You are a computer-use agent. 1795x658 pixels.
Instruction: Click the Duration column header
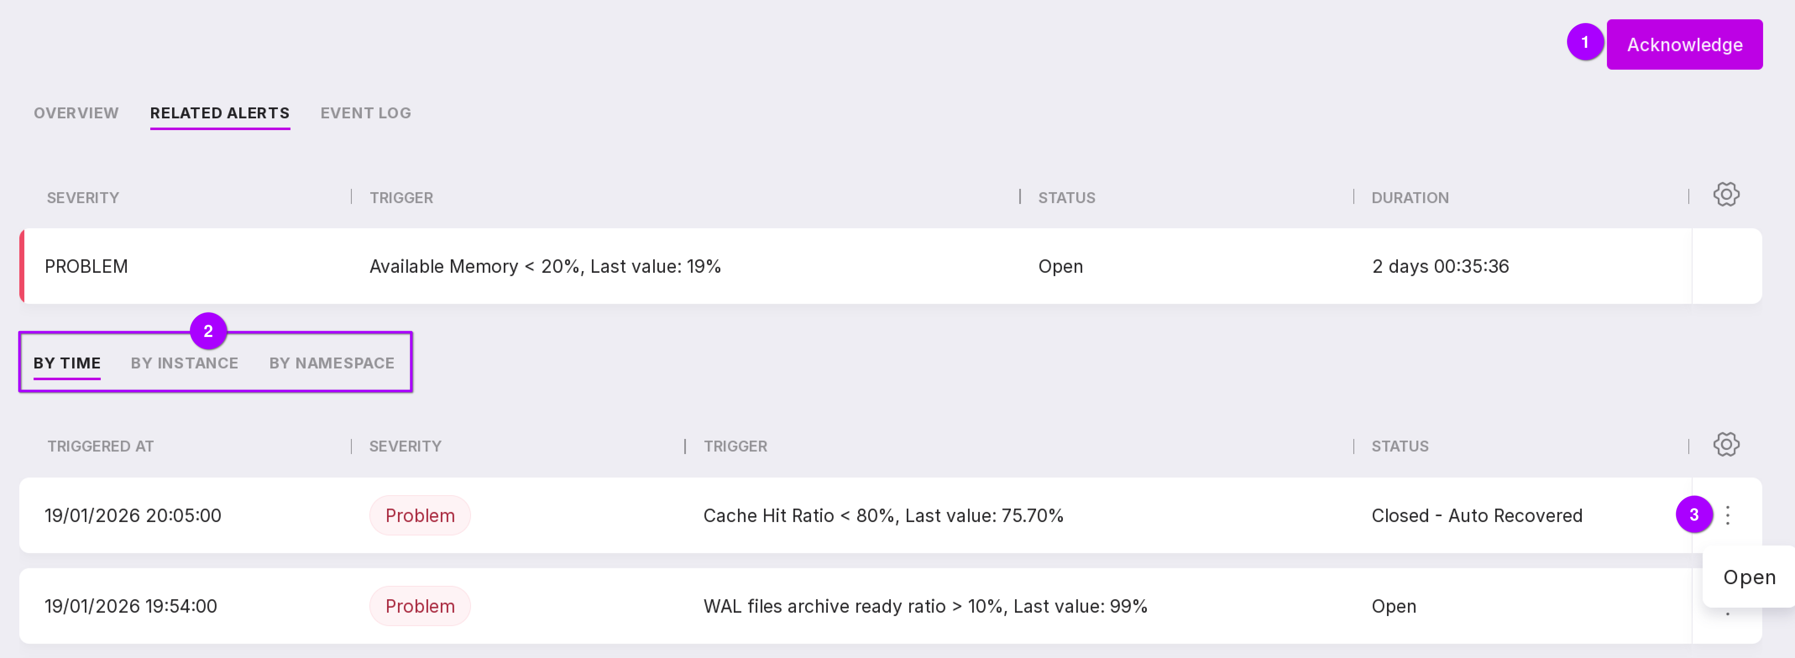(1410, 198)
